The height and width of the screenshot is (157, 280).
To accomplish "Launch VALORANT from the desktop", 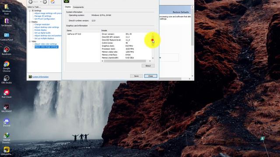I will (7, 108).
